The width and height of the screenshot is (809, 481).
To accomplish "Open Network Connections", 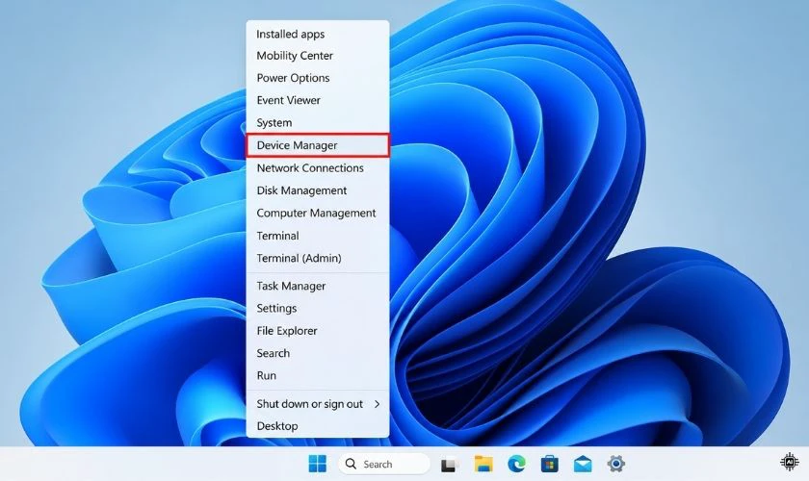I will (x=318, y=168).
